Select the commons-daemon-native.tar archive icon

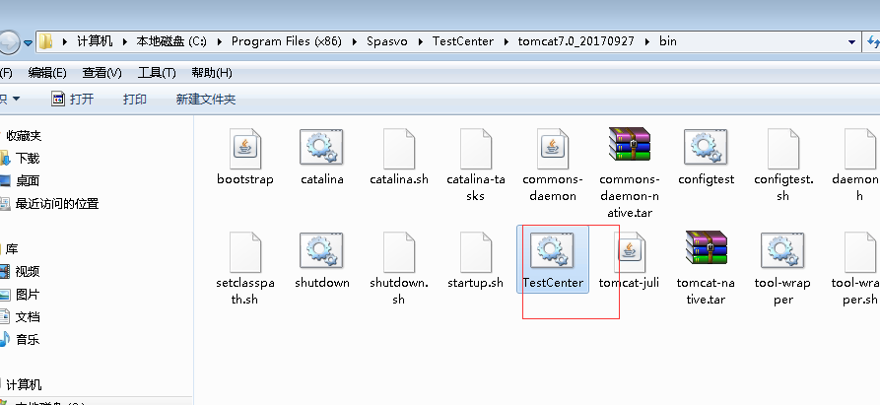click(629, 144)
